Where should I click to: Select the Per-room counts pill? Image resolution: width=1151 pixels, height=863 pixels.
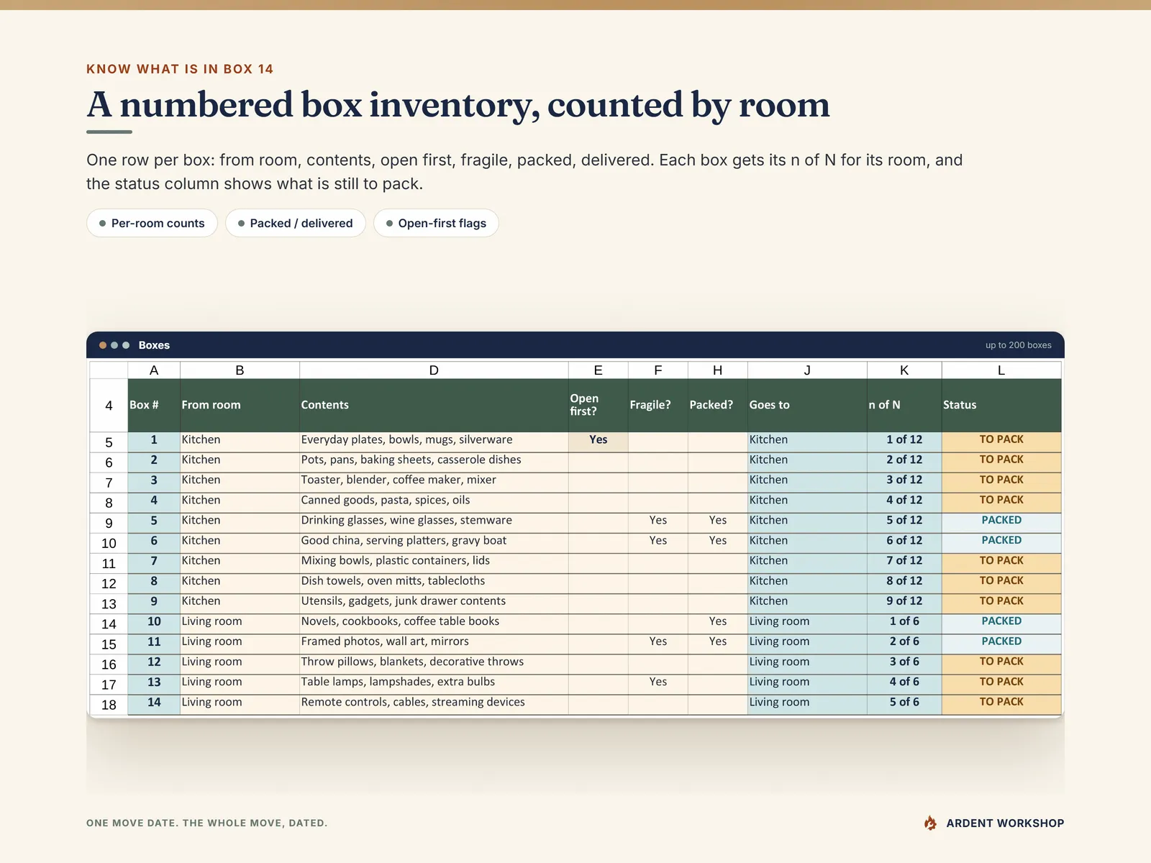(x=152, y=223)
